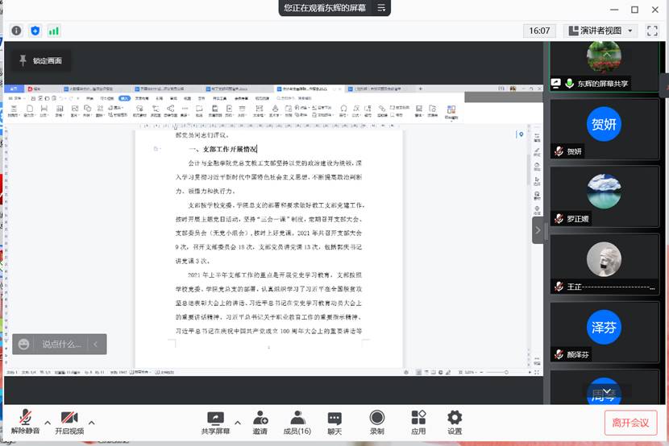Screen dimensions: 669x446
Task: Click Table (表格) icon in shared WPS ribbon
Action: (60, 111)
